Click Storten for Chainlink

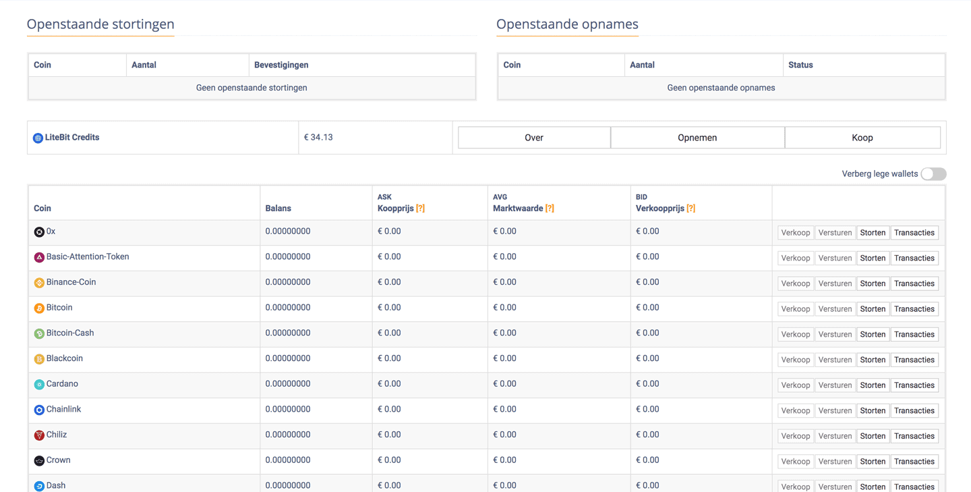[x=873, y=410]
